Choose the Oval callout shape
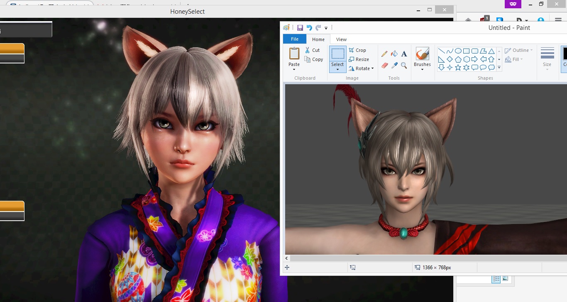The image size is (567, 302). 483,67
